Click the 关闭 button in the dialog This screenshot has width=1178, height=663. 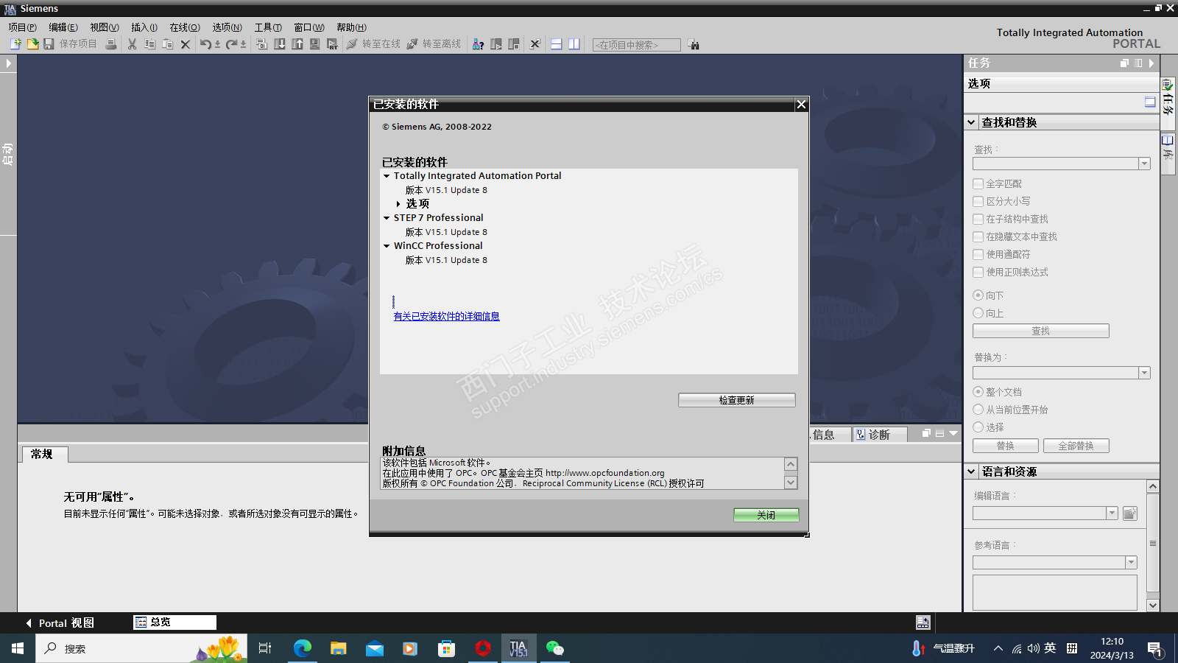(766, 515)
